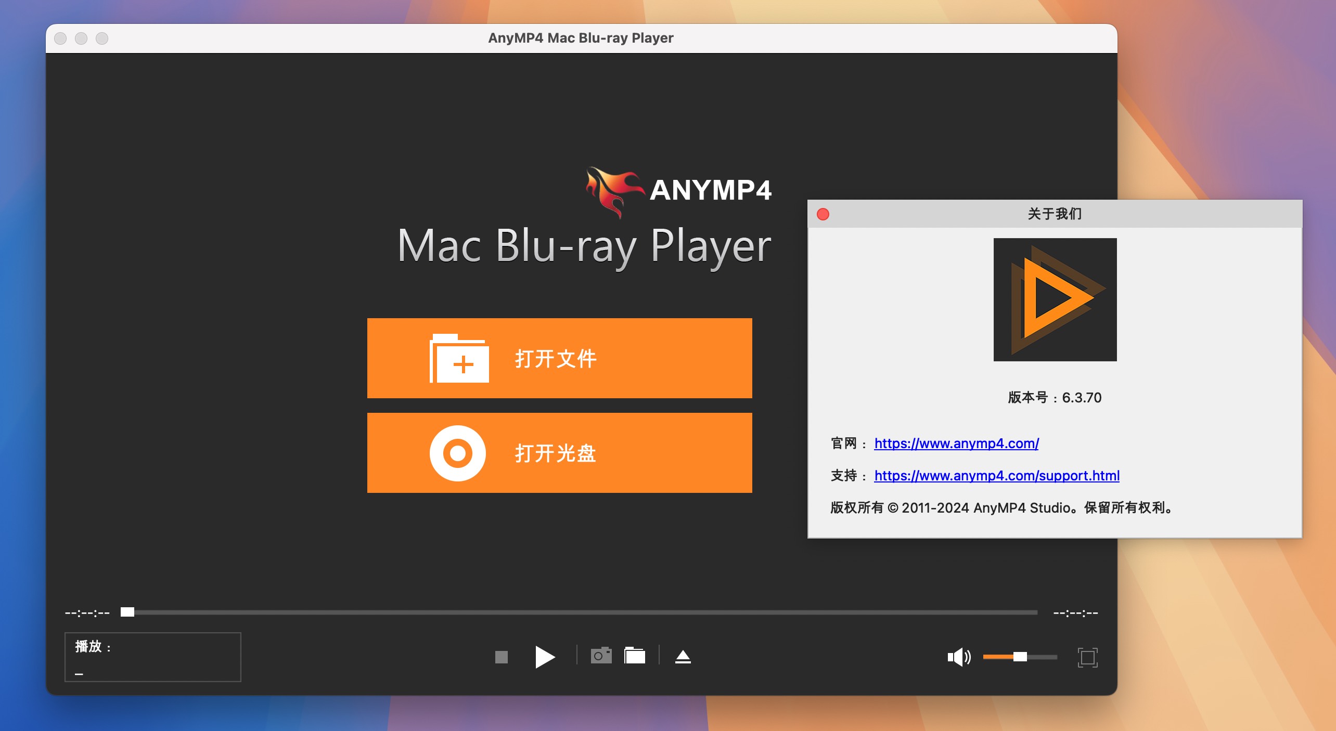The height and width of the screenshot is (731, 1336).
Task: Click the 官网： label in the About dialog
Action: pyautogui.click(x=849, y=443)
